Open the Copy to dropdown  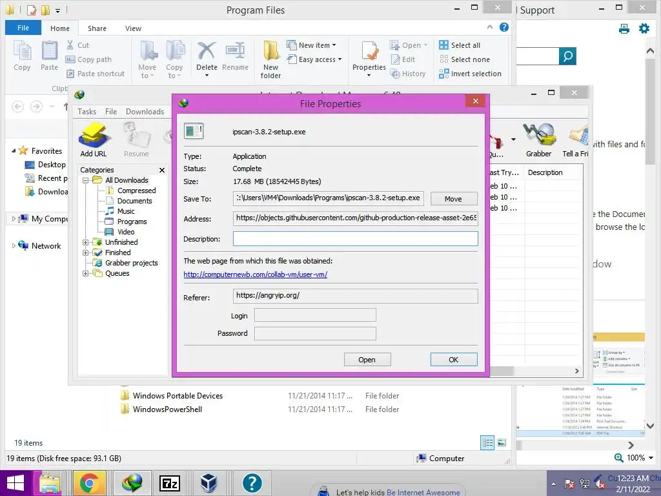click(174, 59)
